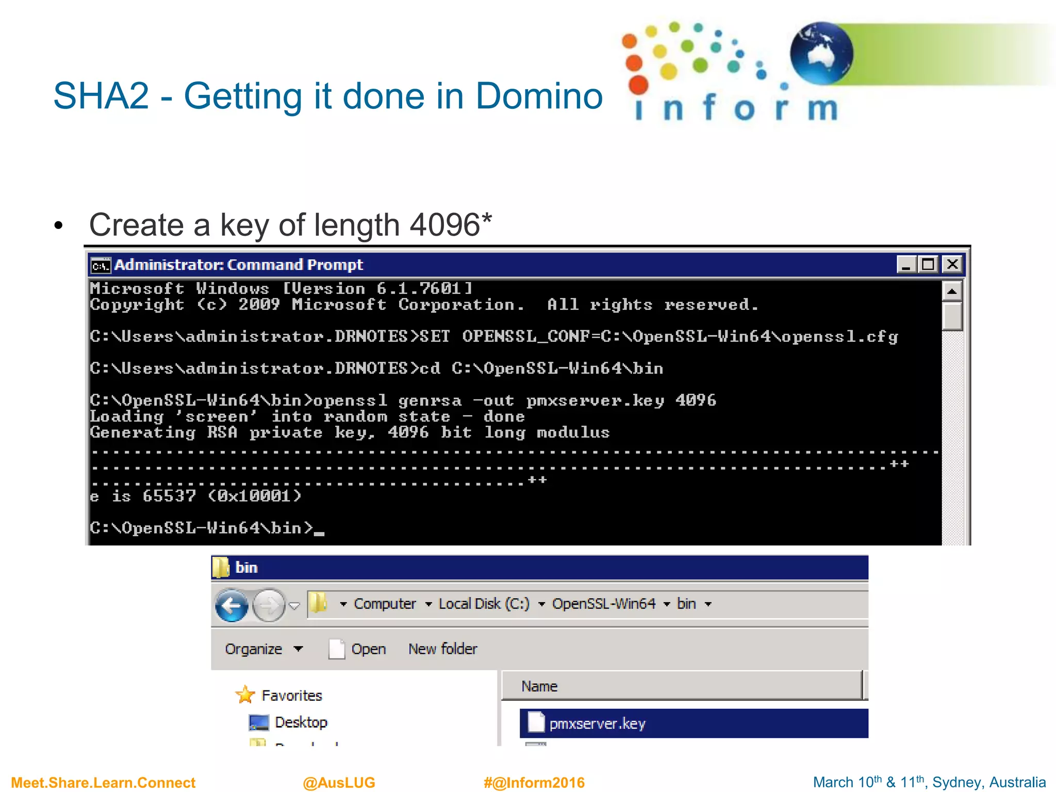Go back in the Explorer bin window

click(x=232, y=605)
